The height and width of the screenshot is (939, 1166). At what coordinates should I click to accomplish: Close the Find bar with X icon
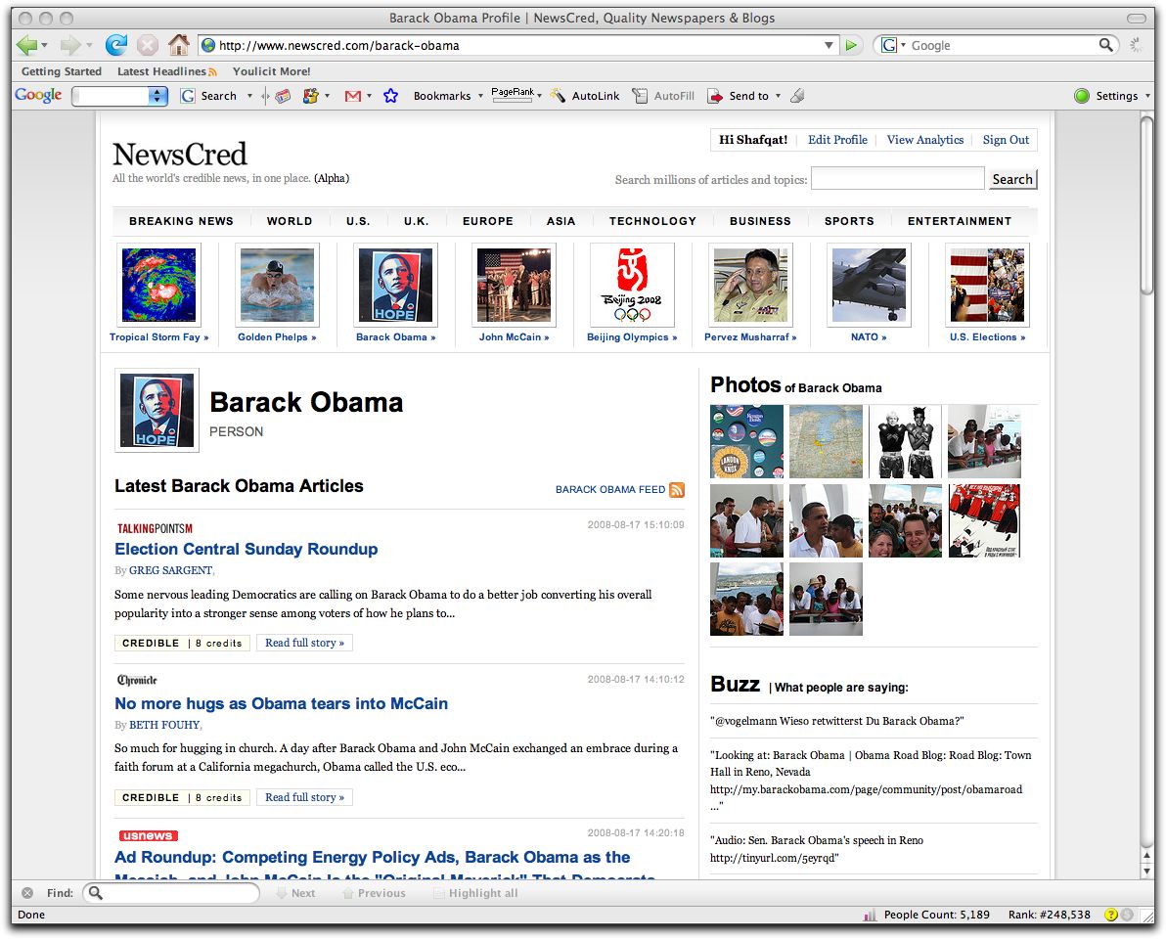point(27,893)
